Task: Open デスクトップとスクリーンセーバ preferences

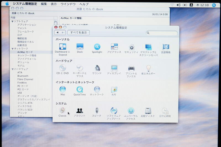Action: click(148, 50)
